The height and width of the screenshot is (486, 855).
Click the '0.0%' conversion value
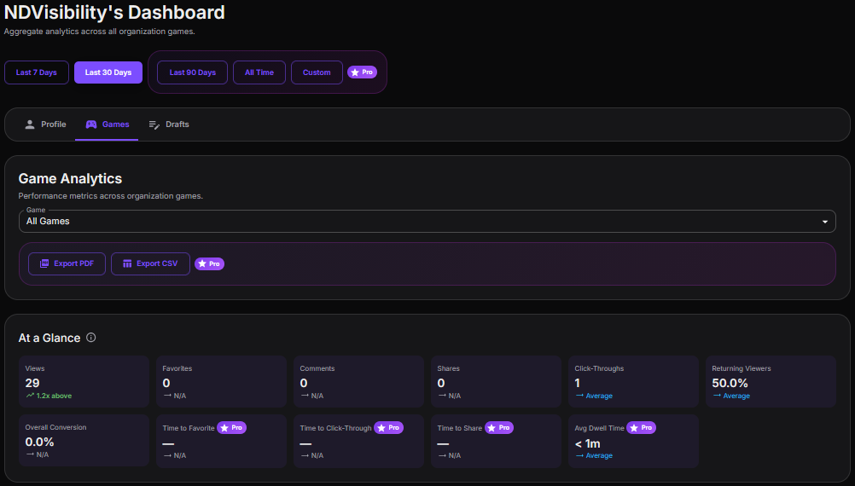click(39, 442)
